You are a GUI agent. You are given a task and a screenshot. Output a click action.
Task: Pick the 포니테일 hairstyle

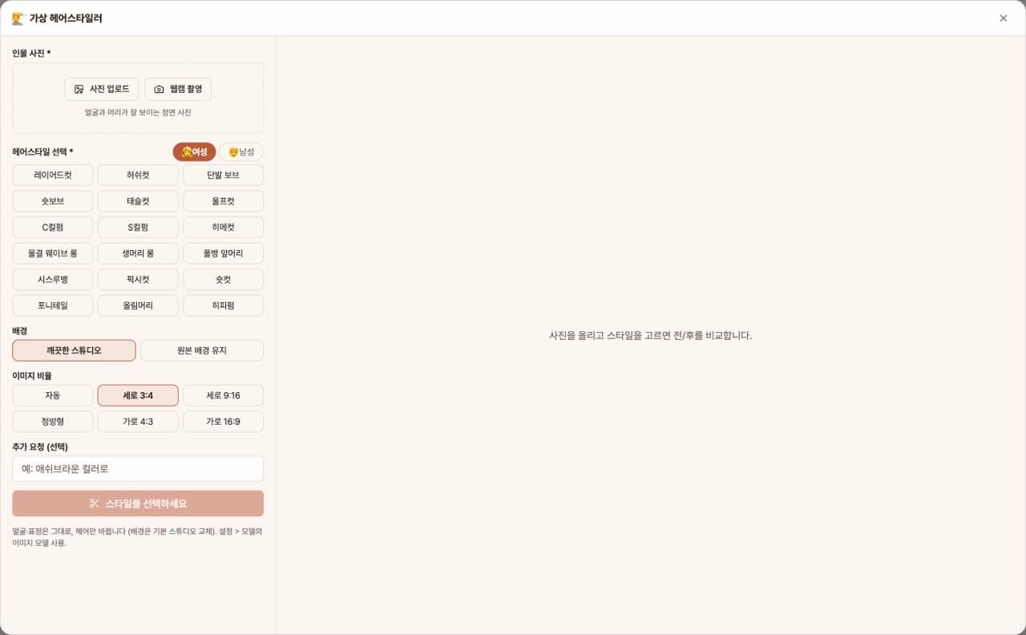coord(53,305)
